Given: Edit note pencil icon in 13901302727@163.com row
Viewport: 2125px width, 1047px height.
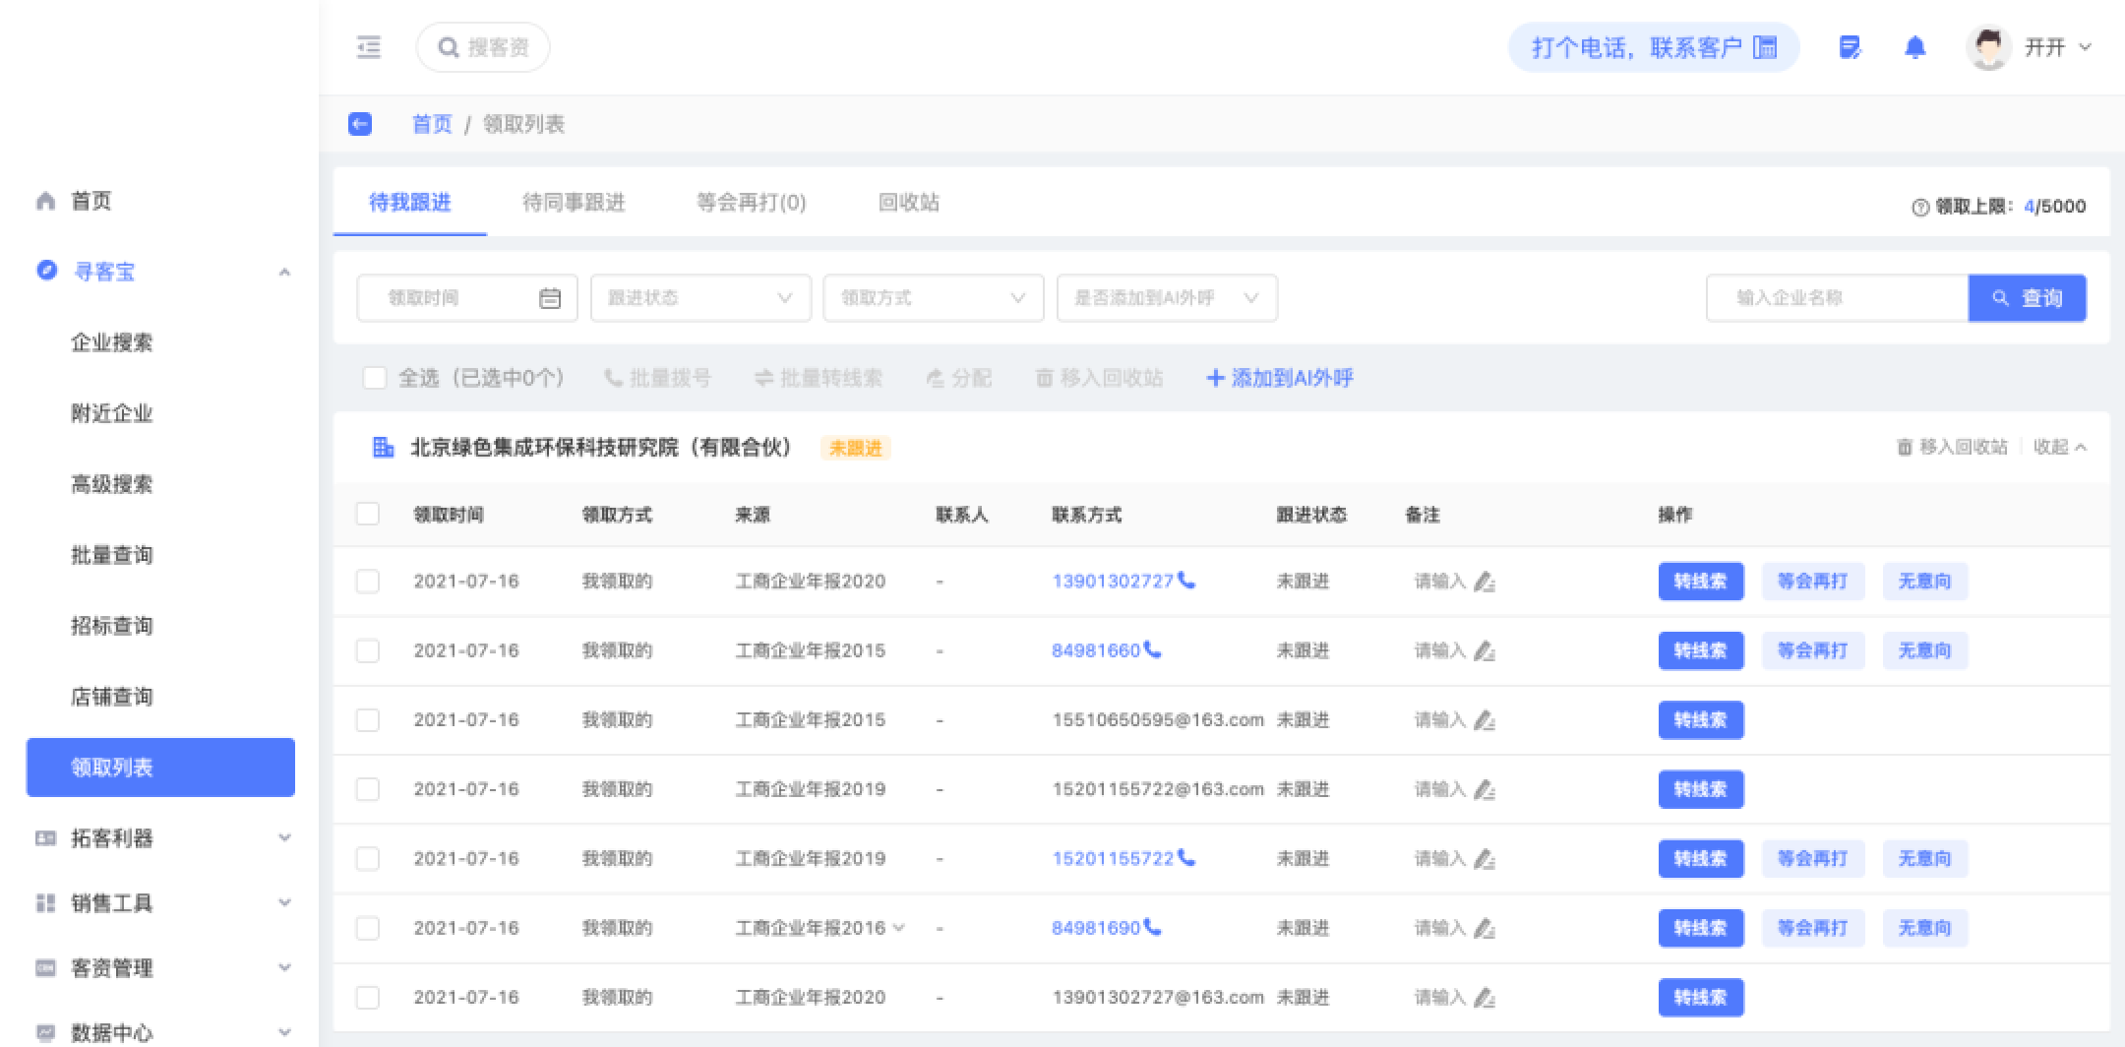Looking at the screenshot, I should tap(1485, 998).
